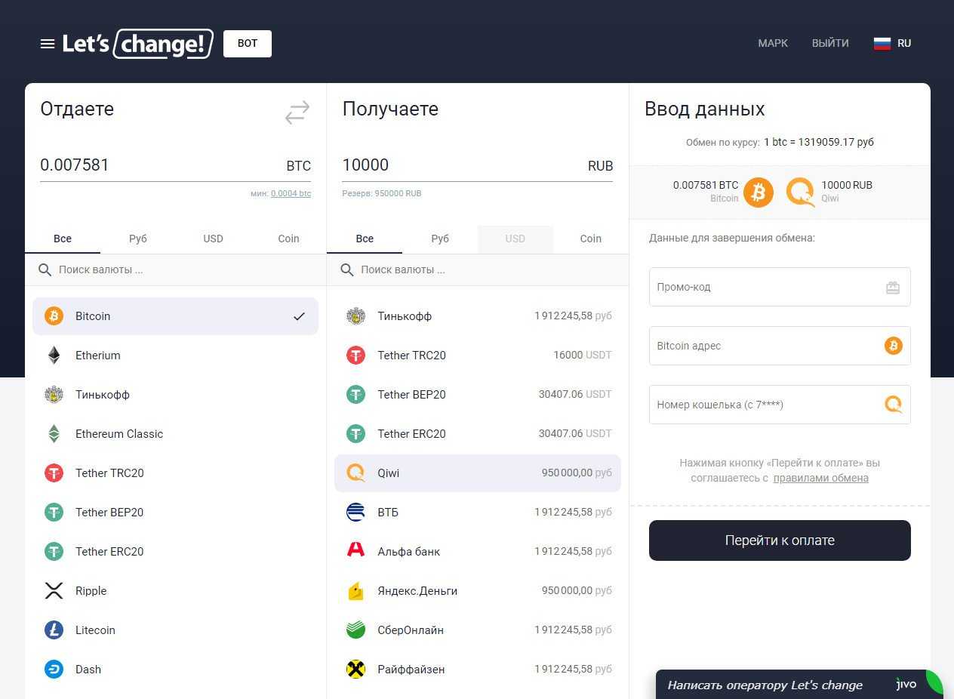The image size is (954, 699).
Task: Click the Litecoin icon
Action: point(54,630)
